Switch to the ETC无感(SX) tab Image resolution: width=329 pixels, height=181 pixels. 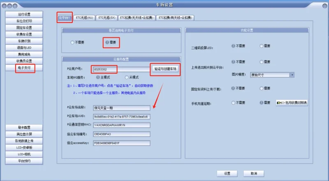click(107, 18)
